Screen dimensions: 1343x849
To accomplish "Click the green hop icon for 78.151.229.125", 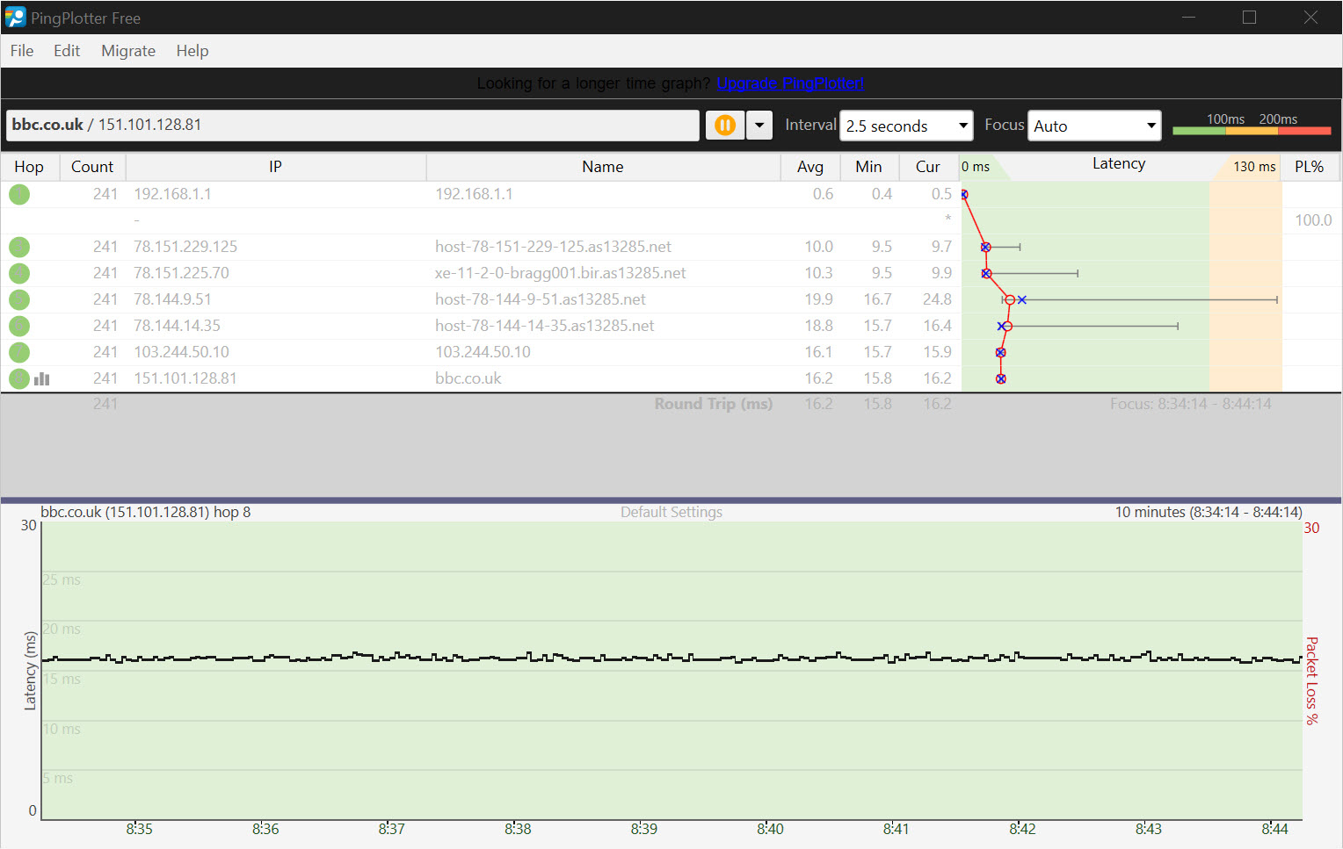I will (19, 247).
